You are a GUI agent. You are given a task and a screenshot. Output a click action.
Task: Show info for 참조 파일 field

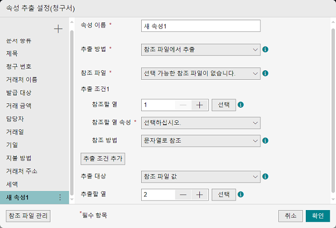(x=265, y=73)
